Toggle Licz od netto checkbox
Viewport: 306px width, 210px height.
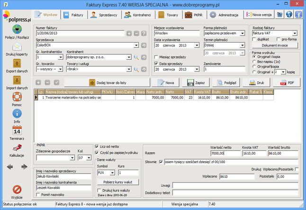tap(97, 146)
